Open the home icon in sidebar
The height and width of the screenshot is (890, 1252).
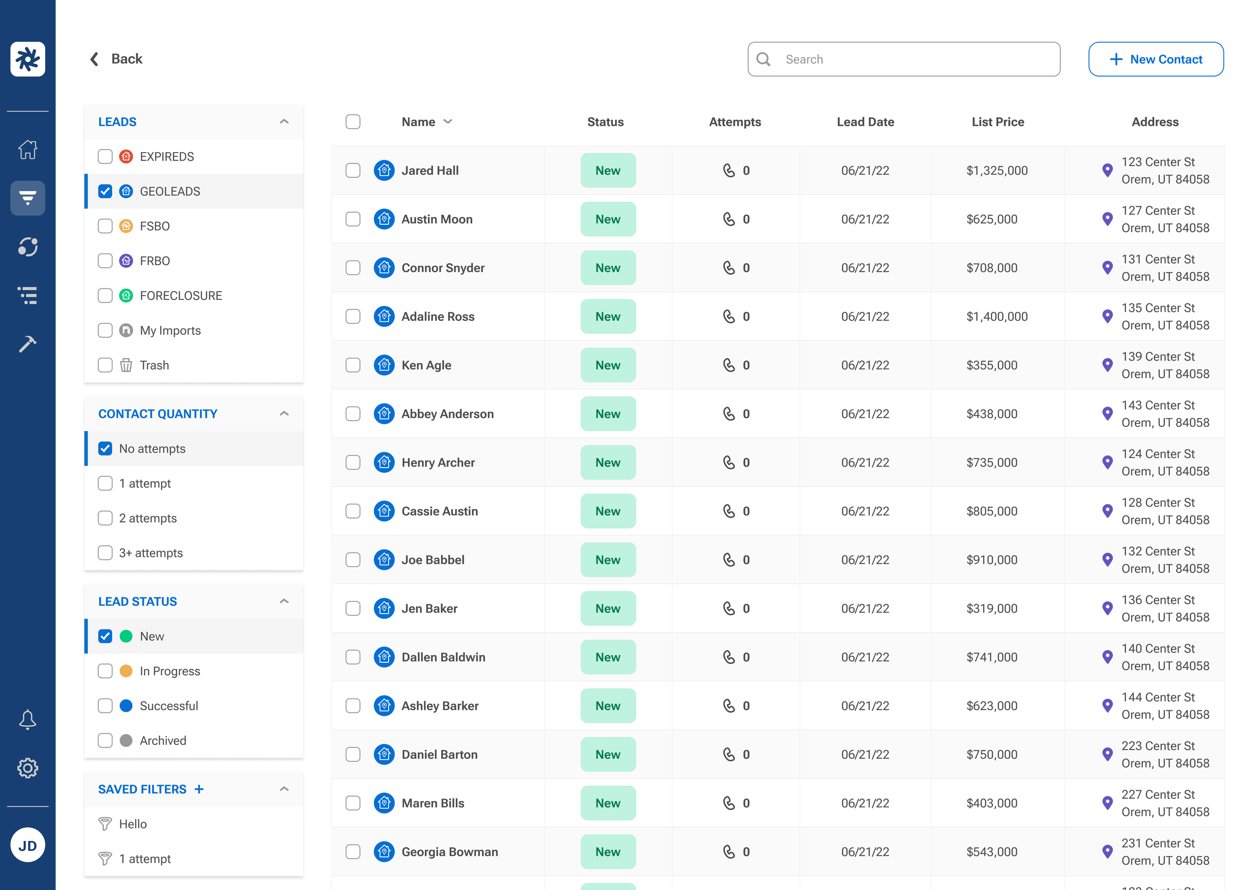click(28, 149)
